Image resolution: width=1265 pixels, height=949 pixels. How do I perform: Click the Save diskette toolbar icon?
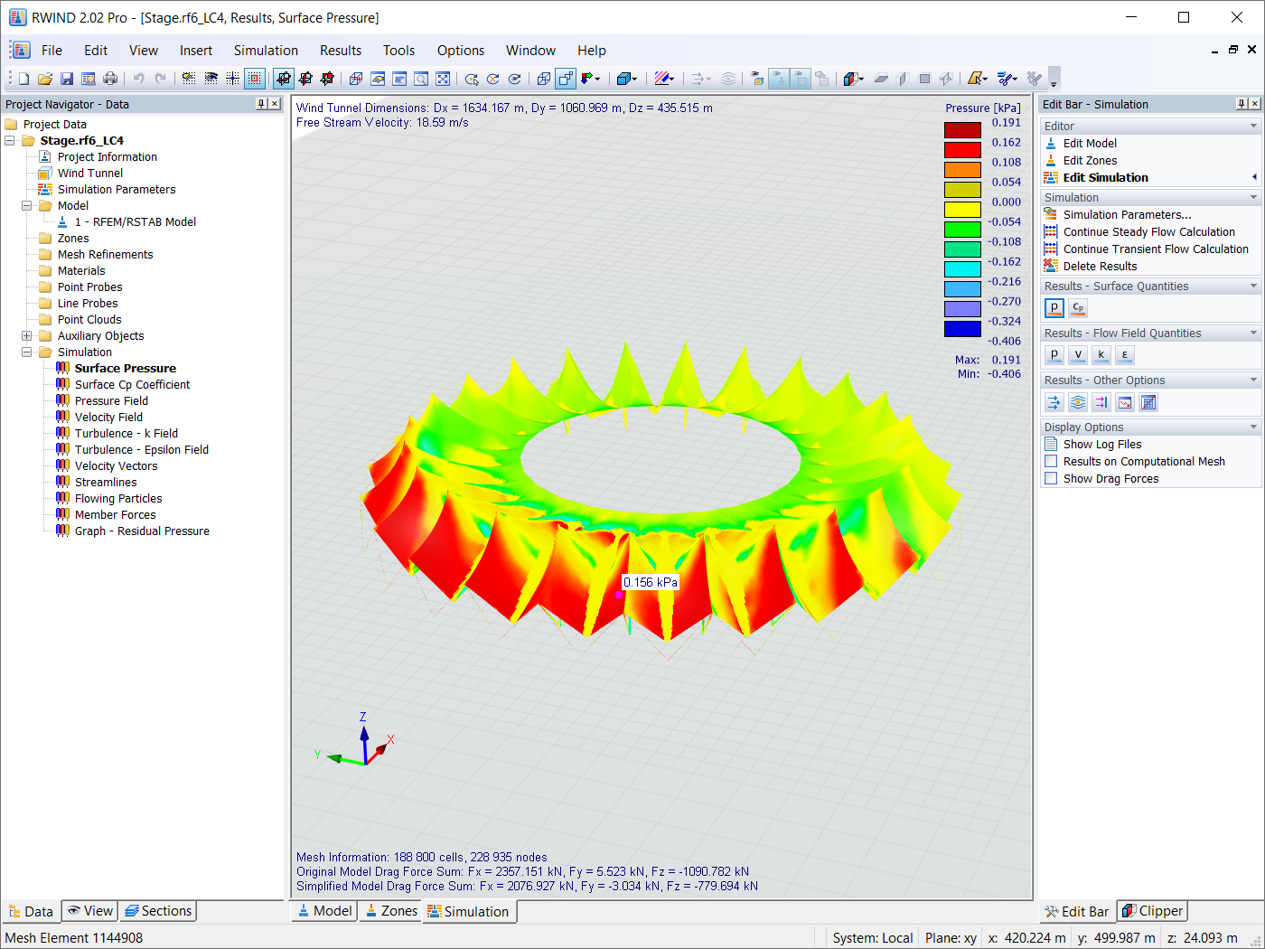(67, 79)
